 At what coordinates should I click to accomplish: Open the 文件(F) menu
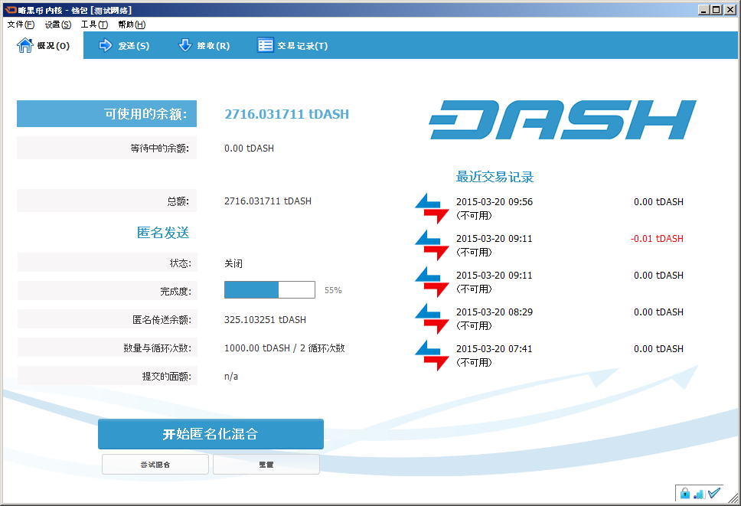21,24
